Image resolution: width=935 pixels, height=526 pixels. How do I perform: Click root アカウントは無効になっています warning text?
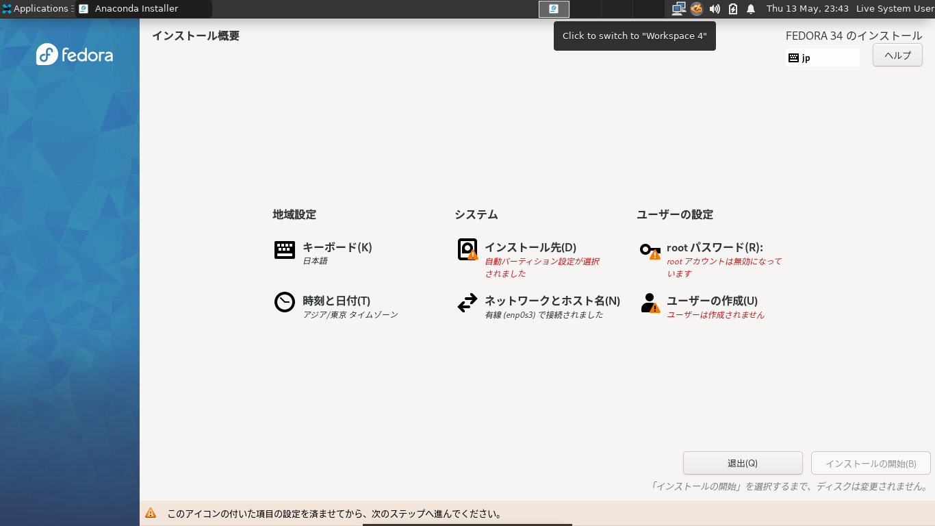[x=724, y=267]
